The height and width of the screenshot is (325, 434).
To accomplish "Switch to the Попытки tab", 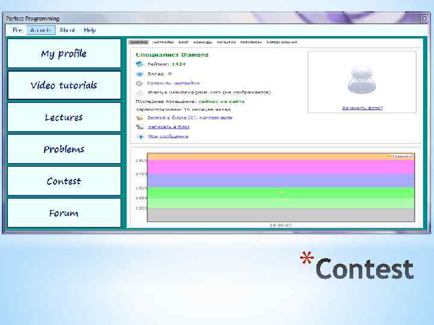I will coord(226,42).
